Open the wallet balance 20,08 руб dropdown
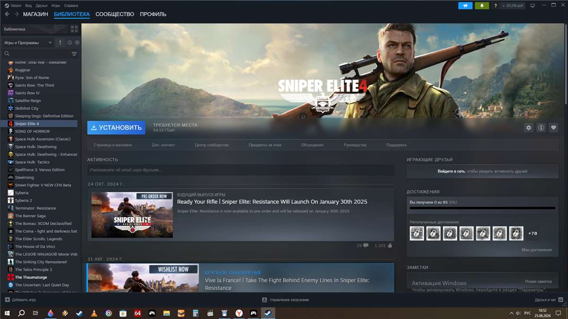Screen dimensions: 568x319 (x=514, y=6)
